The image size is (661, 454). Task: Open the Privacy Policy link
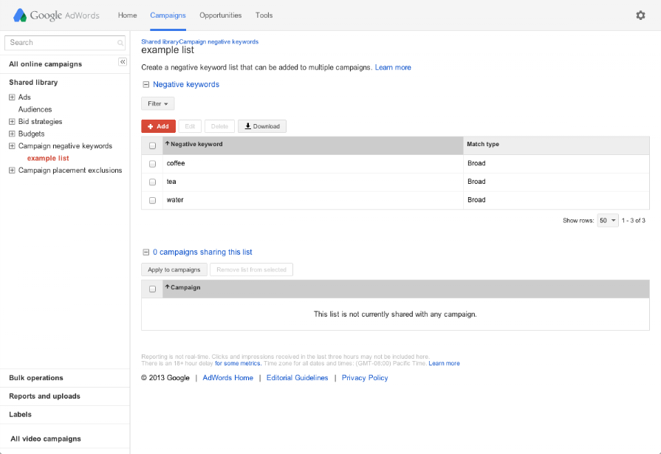(364, 378)
